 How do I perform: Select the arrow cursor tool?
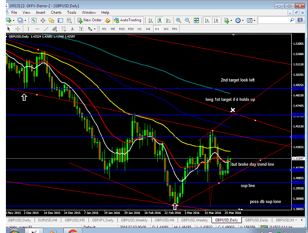9,29
